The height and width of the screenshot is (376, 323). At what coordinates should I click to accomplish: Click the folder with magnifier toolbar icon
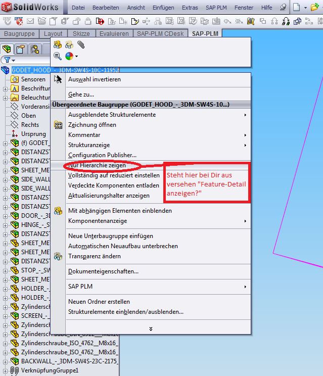pos(251,21)
